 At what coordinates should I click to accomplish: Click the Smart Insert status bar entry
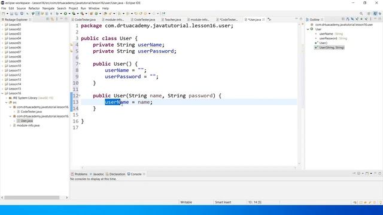click(x=223, y=202)
